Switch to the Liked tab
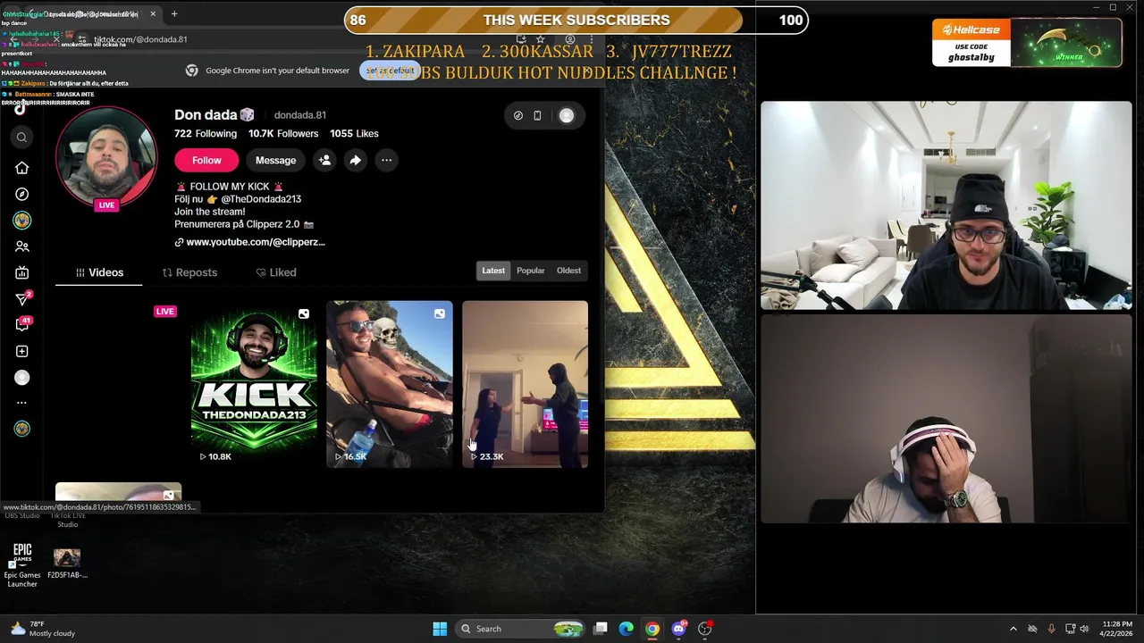Image resolution: width=1144 pixels, height=643 pixels. click(276, 272)
